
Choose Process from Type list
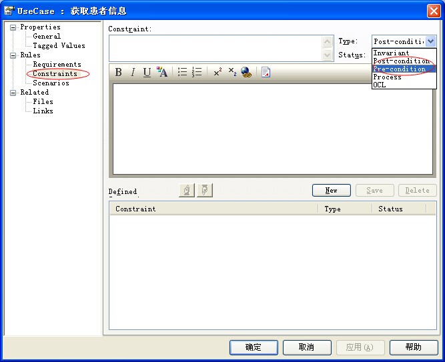click(404, 77)
